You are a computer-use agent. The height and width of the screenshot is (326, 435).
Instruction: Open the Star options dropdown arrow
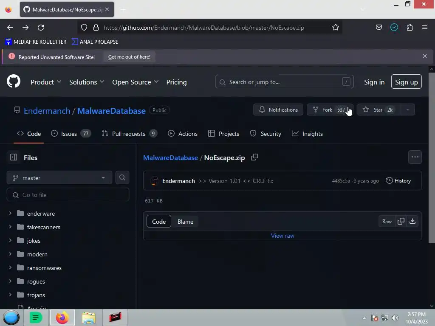[x=407, y=110]
